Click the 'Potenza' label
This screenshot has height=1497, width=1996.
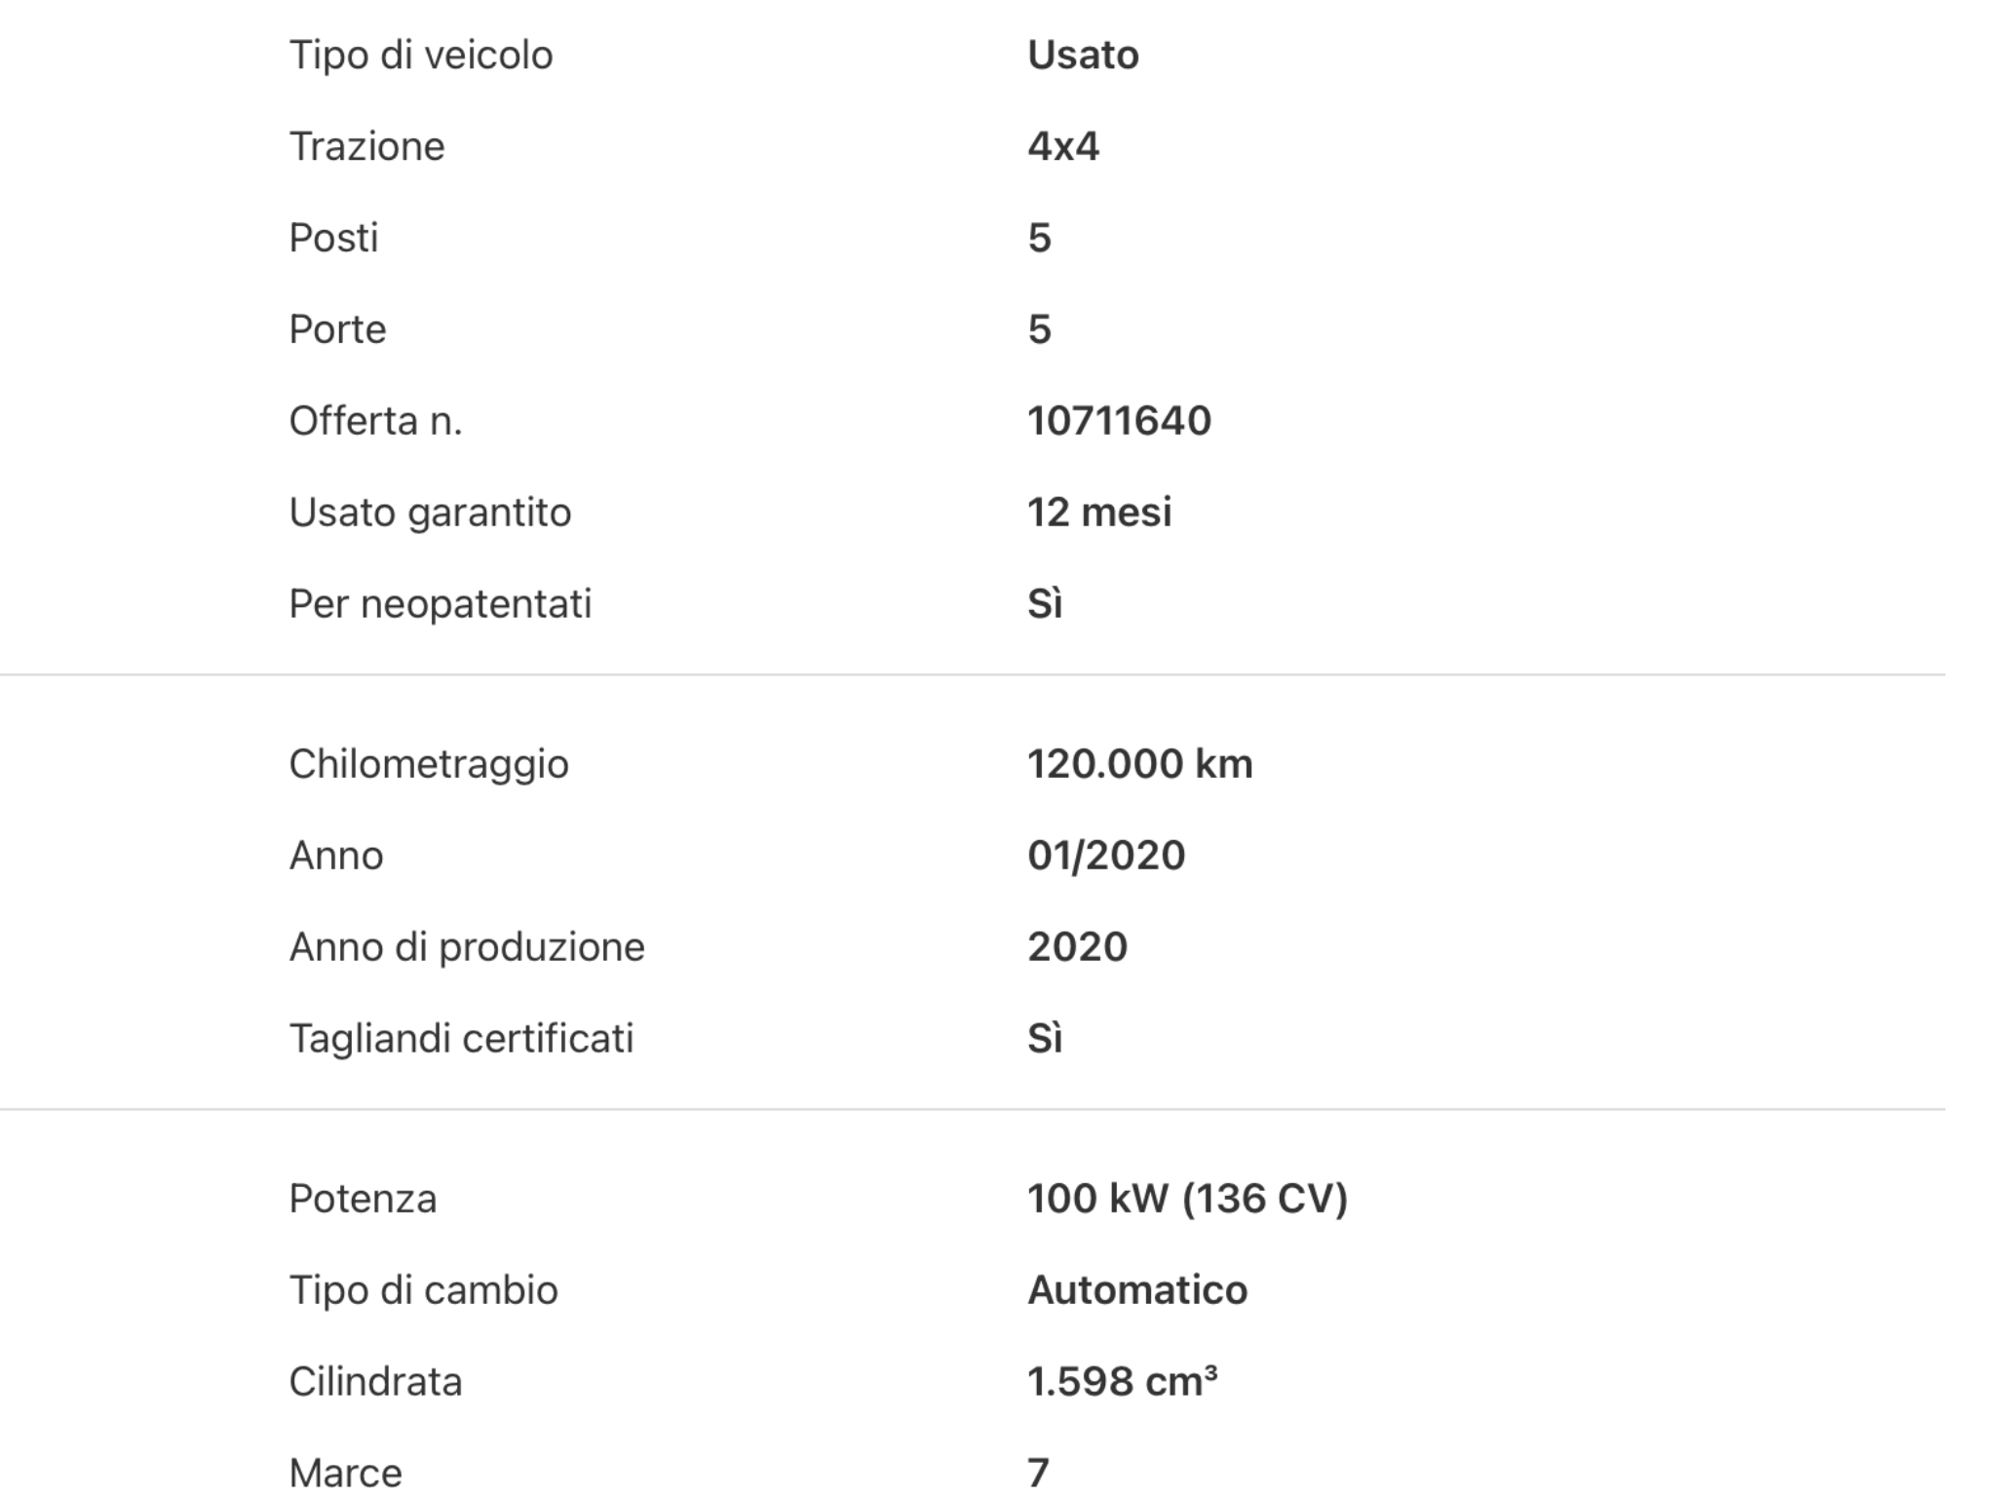tap(363, 1199)
